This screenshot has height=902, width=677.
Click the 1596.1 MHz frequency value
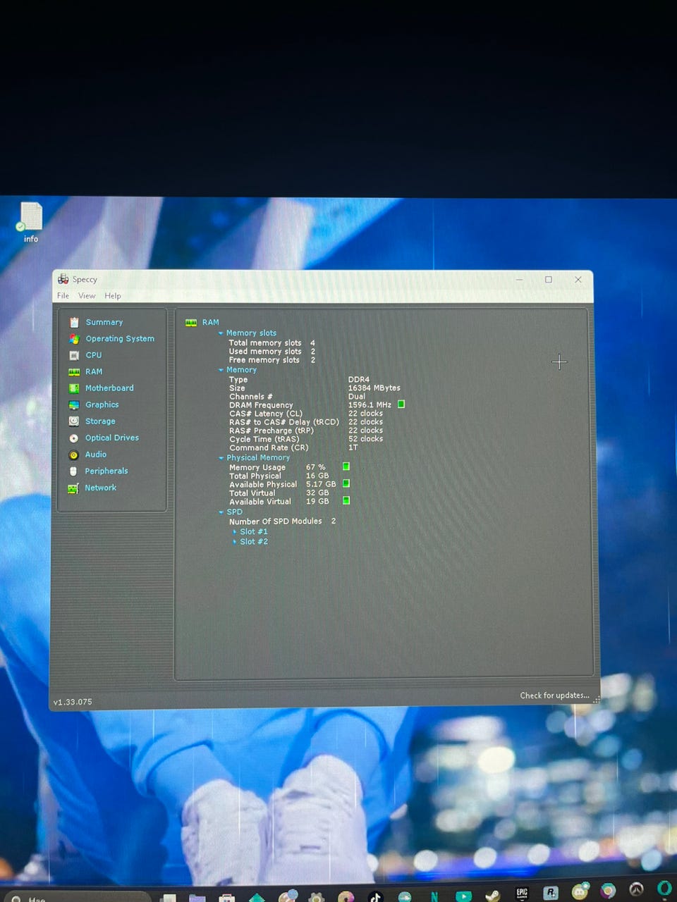[370, 405]
